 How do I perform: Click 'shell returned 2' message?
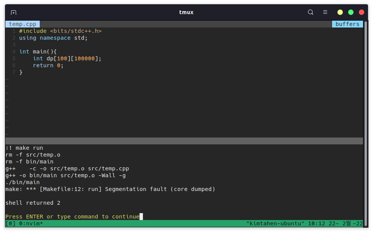tap(33, 203)
